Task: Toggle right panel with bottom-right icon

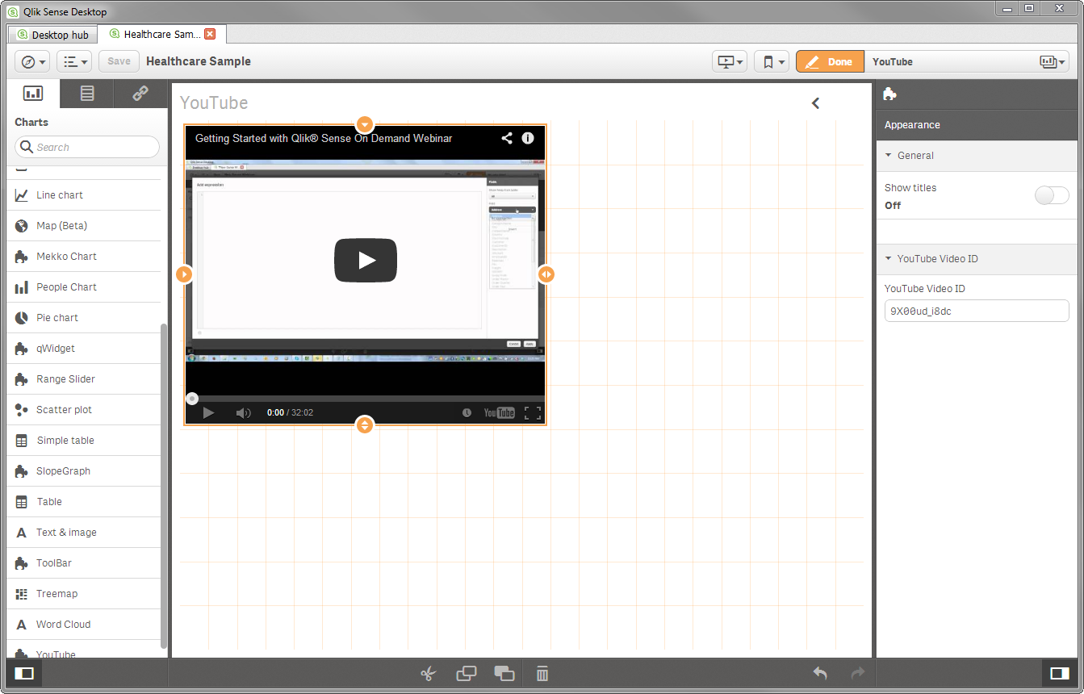Action: [1061, 673]
